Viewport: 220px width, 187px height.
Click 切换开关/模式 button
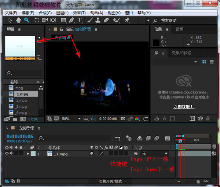[x=110, y=181]
